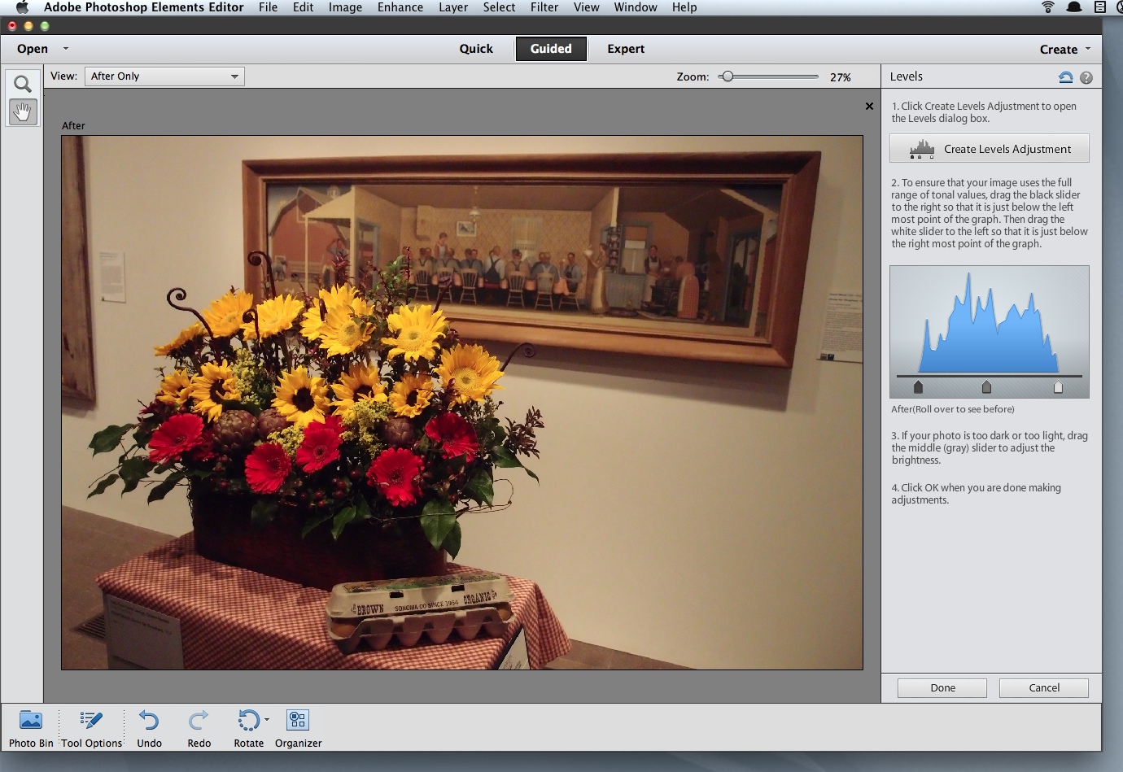Open the Create dropdown menu

[1064, 50]
